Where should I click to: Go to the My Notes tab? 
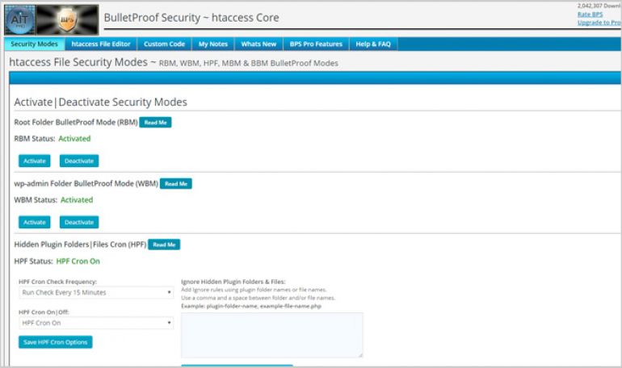[213, 44]
